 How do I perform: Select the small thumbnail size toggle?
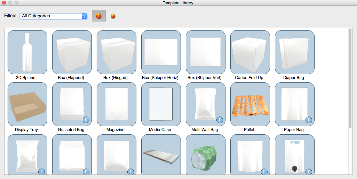click(x=113, y=16)
